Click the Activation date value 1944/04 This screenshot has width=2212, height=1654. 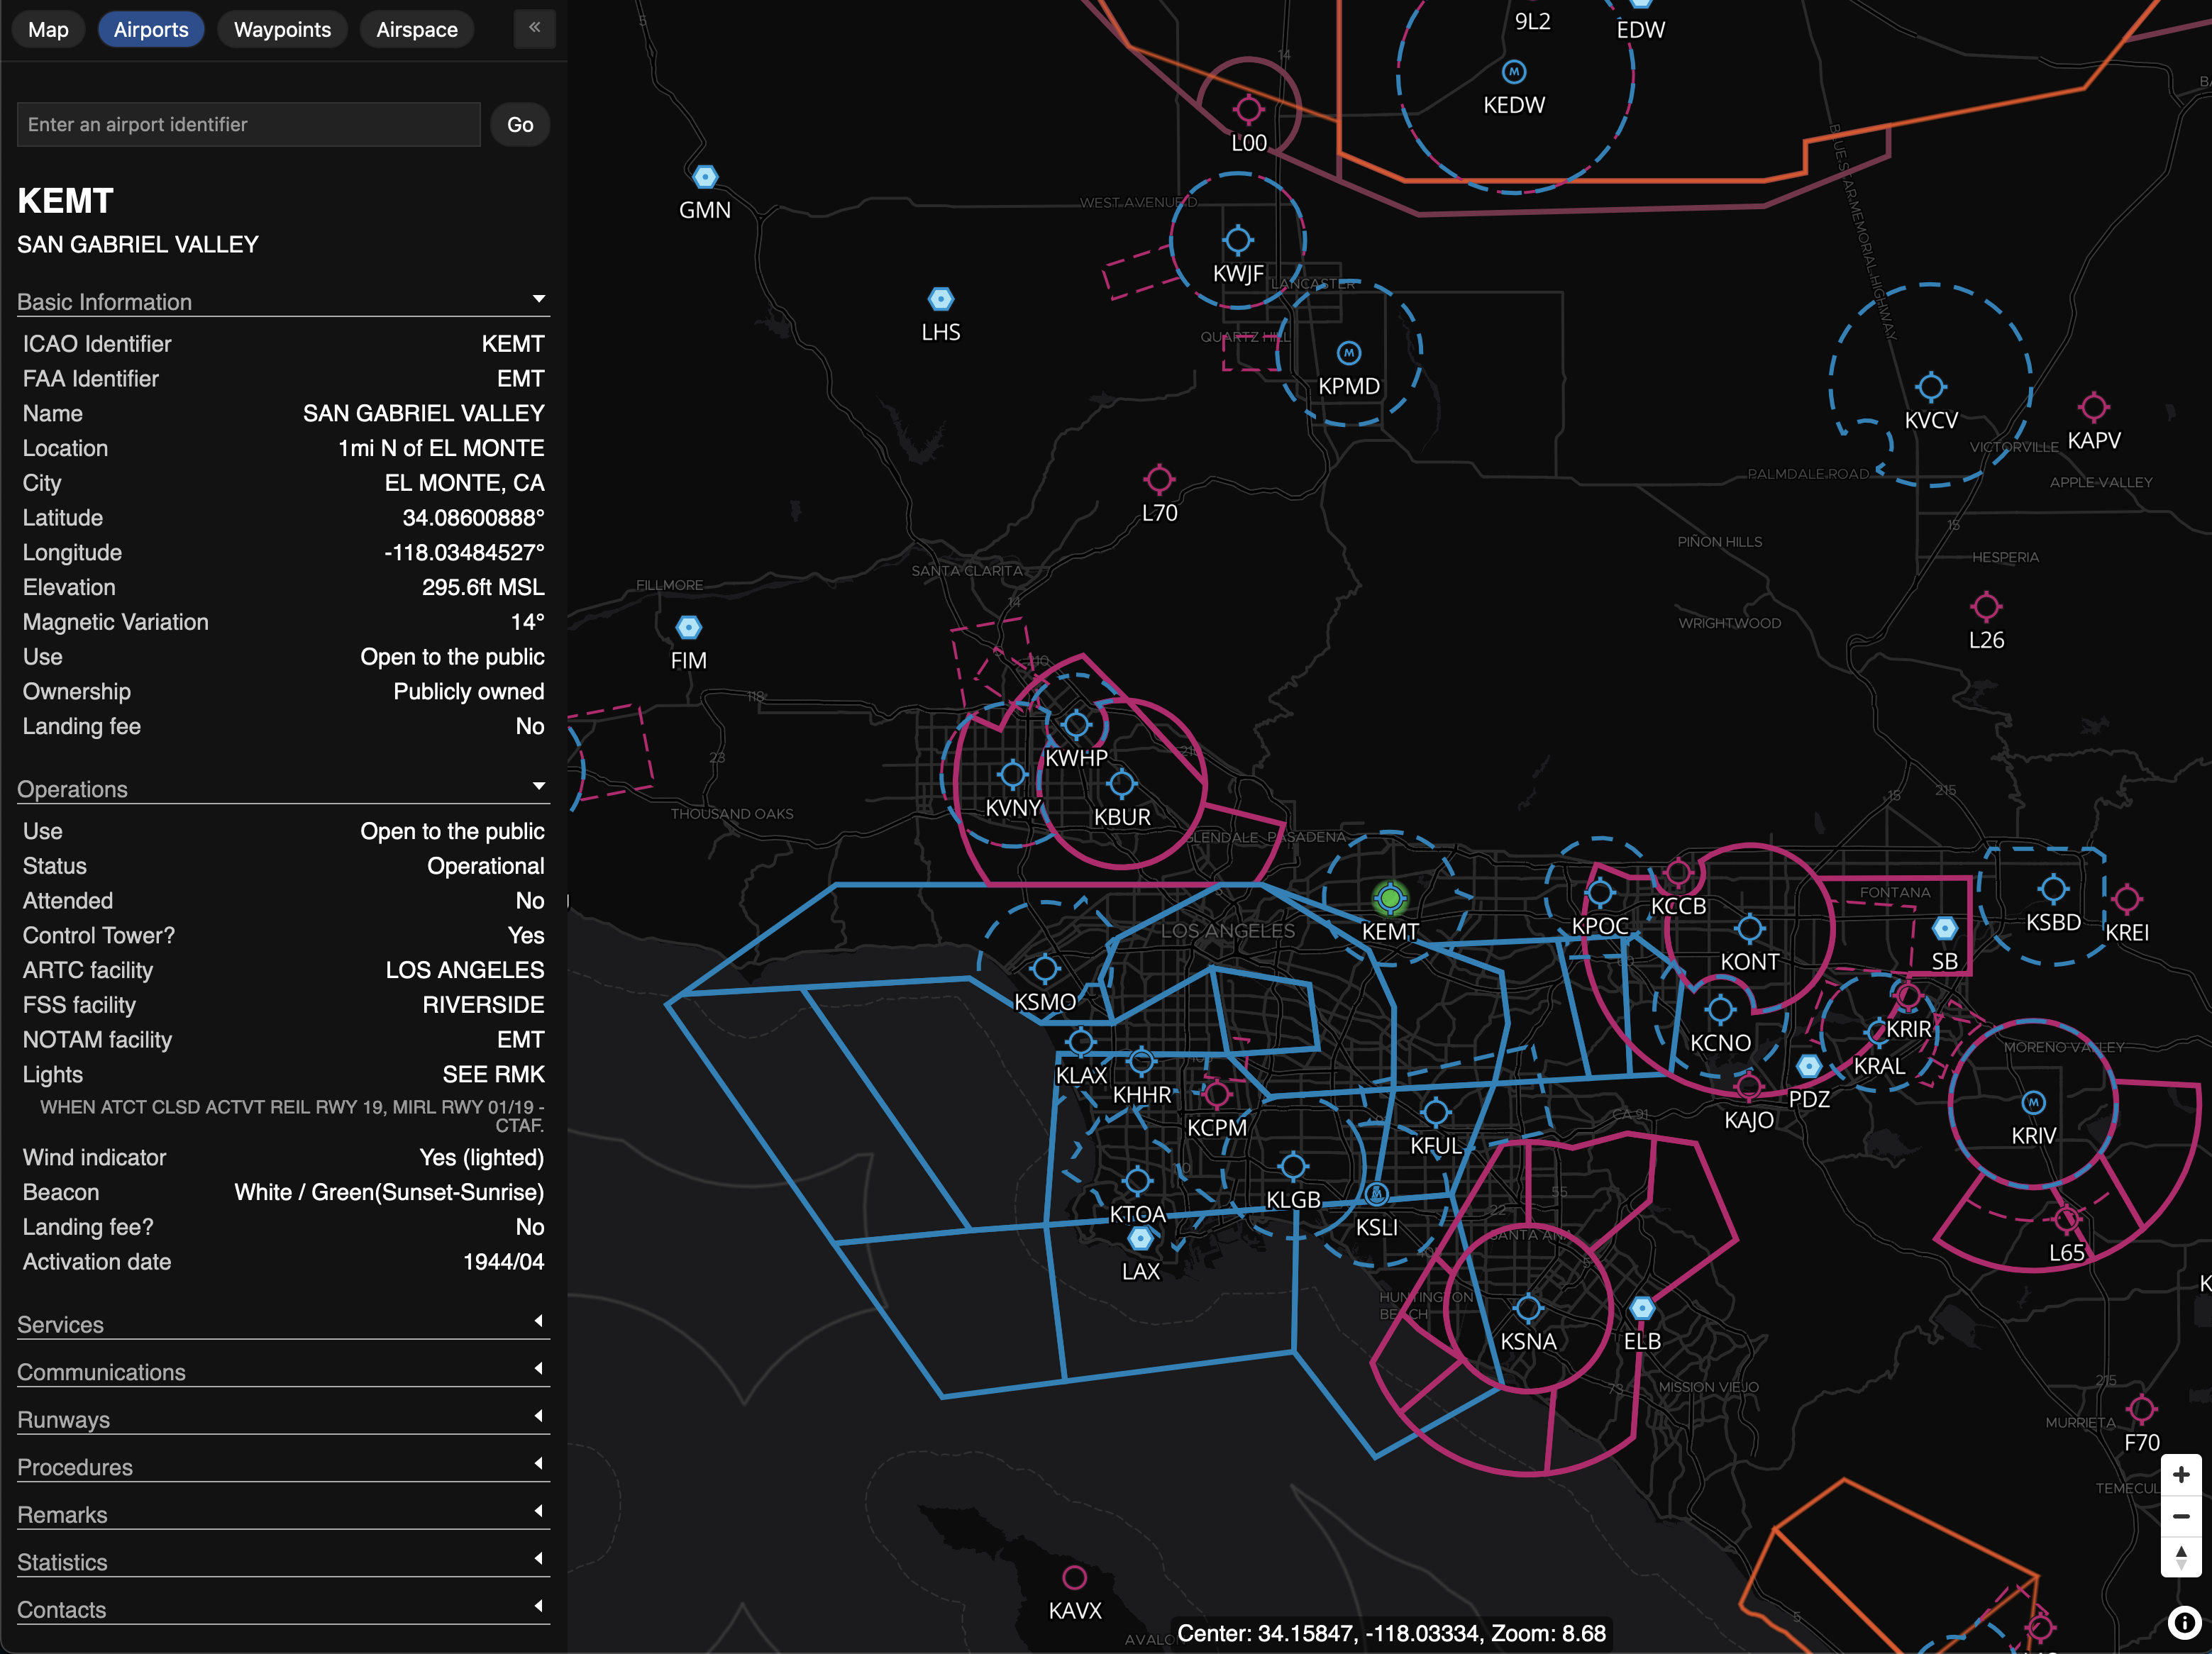503,1262
